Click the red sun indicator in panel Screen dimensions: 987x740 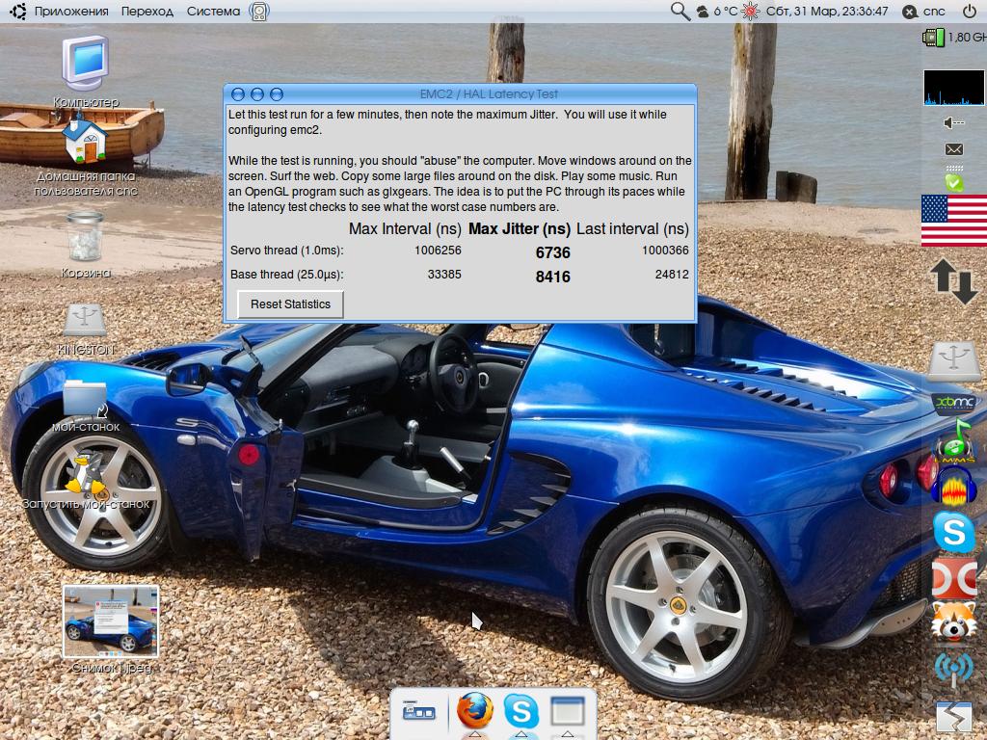tap(750, 12)
